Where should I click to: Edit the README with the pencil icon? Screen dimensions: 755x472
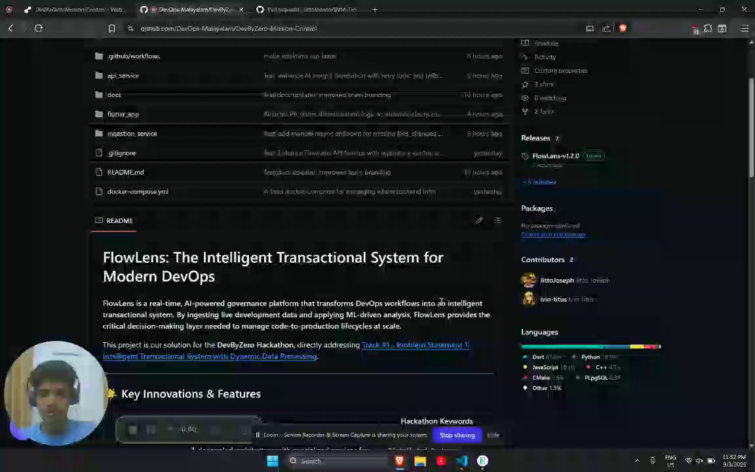click(x=478, y=220)
